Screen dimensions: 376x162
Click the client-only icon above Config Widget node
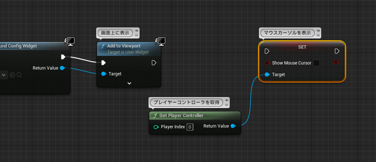click(x=70, y=41)
